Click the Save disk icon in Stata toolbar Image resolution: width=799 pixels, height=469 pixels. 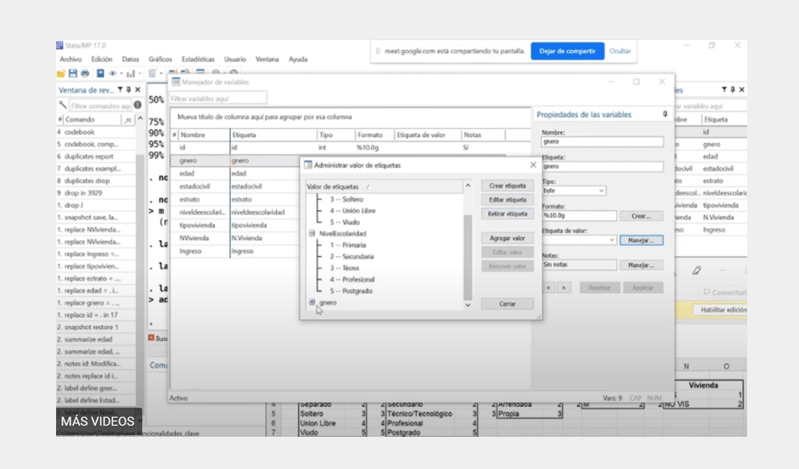tap(73, 73)
